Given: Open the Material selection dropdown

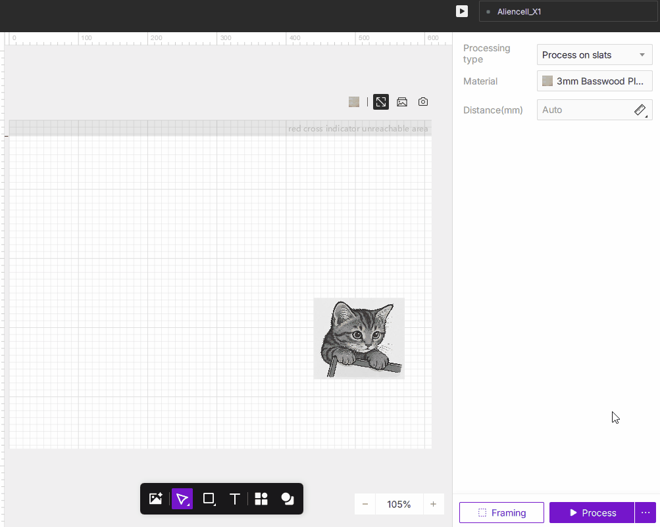Looking at the screenshot, I should (594, 81).
